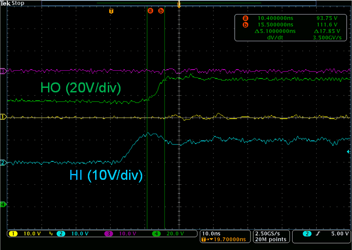The width and height of the screenshot is (352, 250).
Task: Click the 10.0ns timebase readout
Action: [211, 234]
